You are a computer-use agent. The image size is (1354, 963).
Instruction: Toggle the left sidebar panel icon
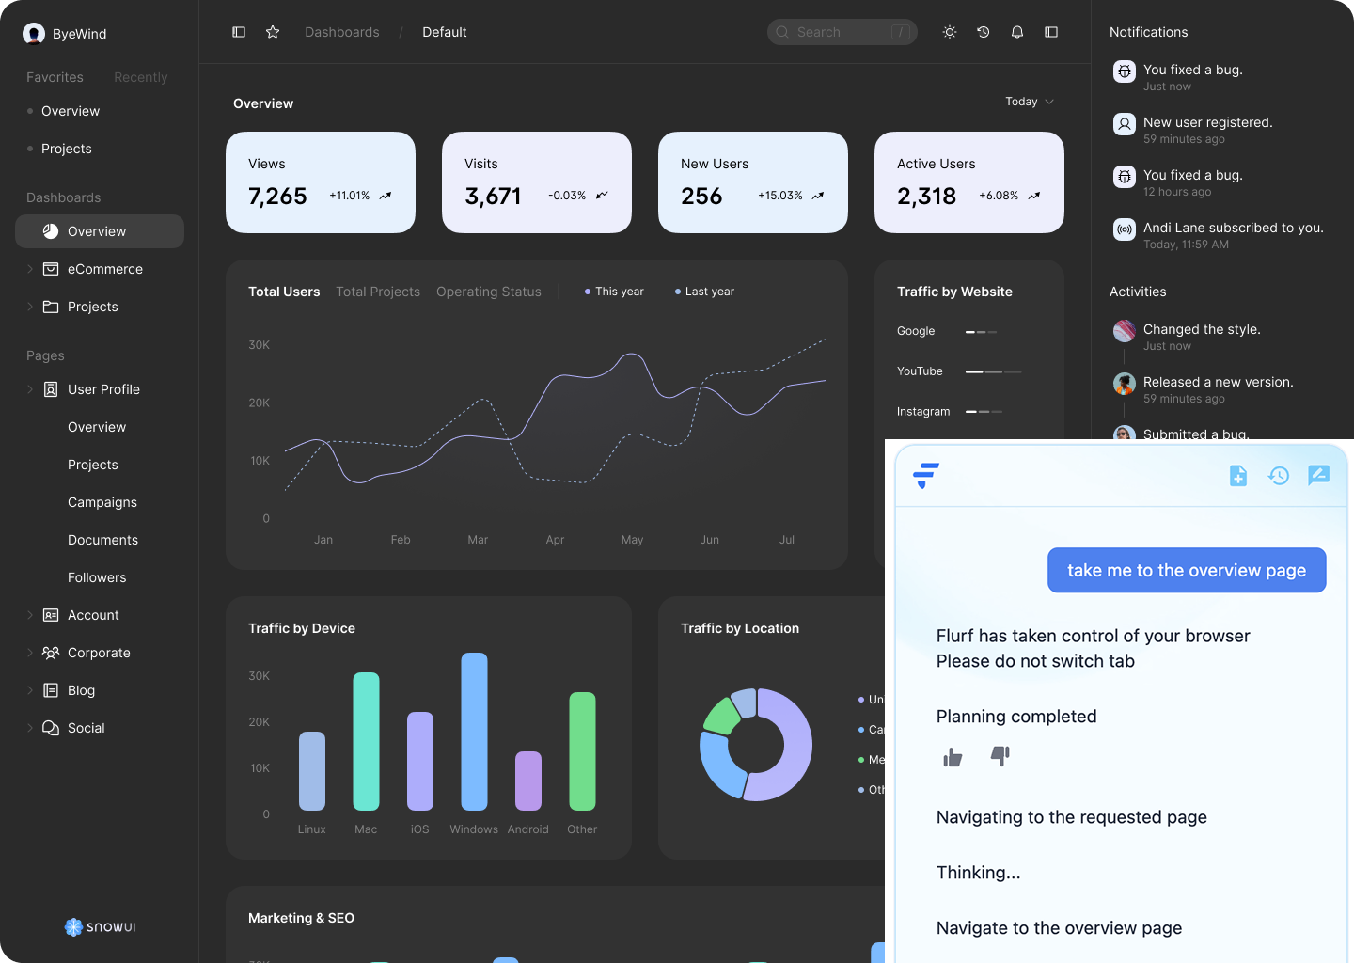tap(239, 32)
